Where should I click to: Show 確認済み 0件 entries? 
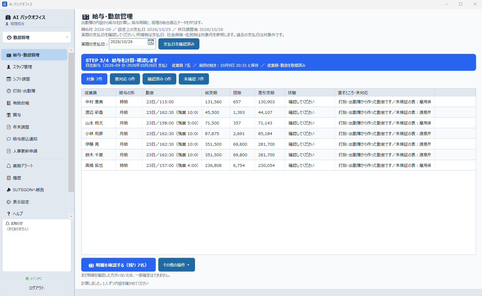click(159, 79)
